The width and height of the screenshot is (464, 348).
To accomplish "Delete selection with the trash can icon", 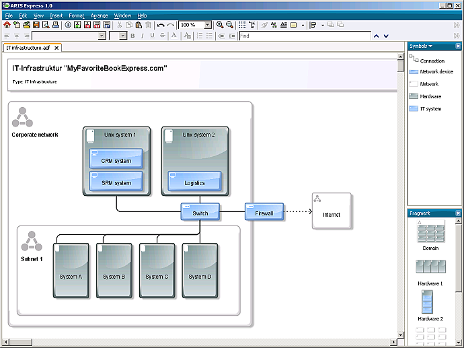I will pos(148,25).
